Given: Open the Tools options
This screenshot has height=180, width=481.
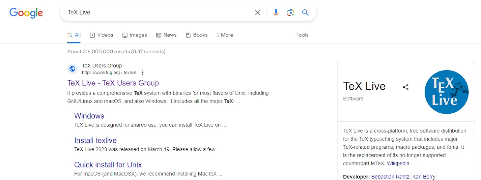Looking at the screenshot, I should coord(302,35).
